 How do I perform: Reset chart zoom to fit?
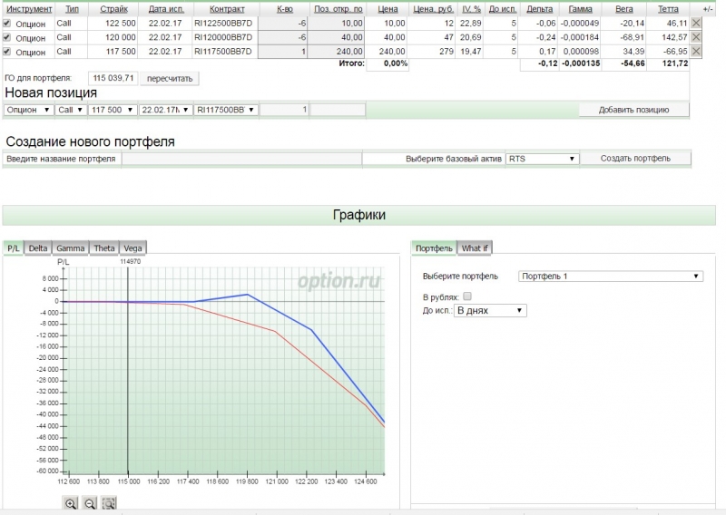point(109,503)
